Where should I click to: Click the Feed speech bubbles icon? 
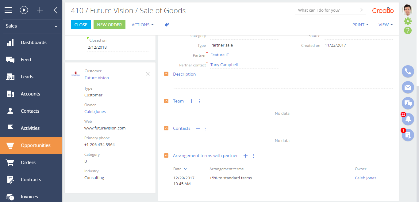click(x=10, y=60)
